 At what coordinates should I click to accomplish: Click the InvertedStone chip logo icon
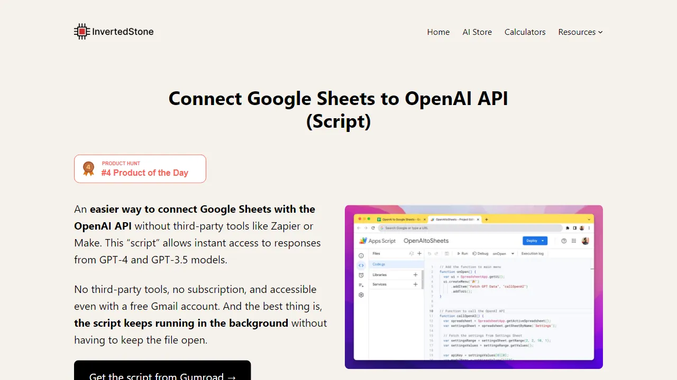tap(82, 32)
